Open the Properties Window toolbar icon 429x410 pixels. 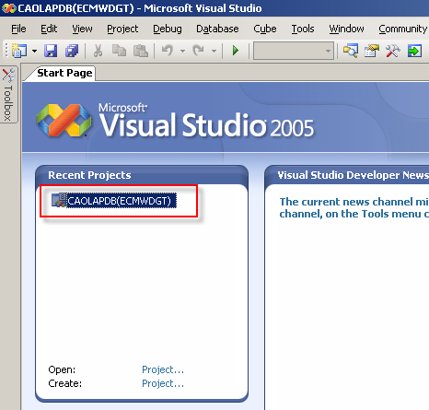click(372, 51)
